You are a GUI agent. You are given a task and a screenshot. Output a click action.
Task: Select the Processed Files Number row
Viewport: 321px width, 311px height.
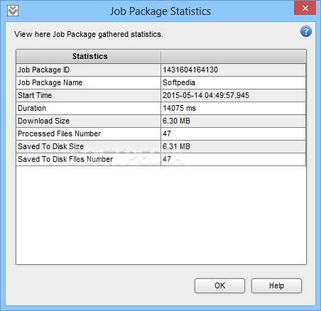pos(161,133)
